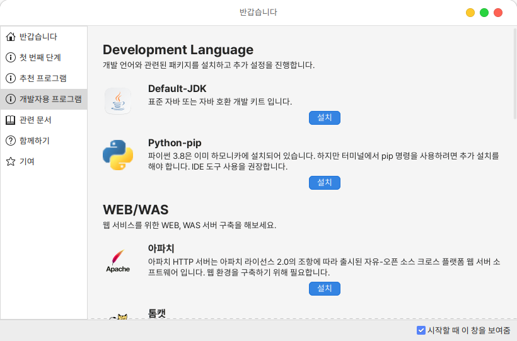Click the 설치 button under 아파치
Viewport: 517px width, 341px height.
pyautogui.click(x=325, y=288)
